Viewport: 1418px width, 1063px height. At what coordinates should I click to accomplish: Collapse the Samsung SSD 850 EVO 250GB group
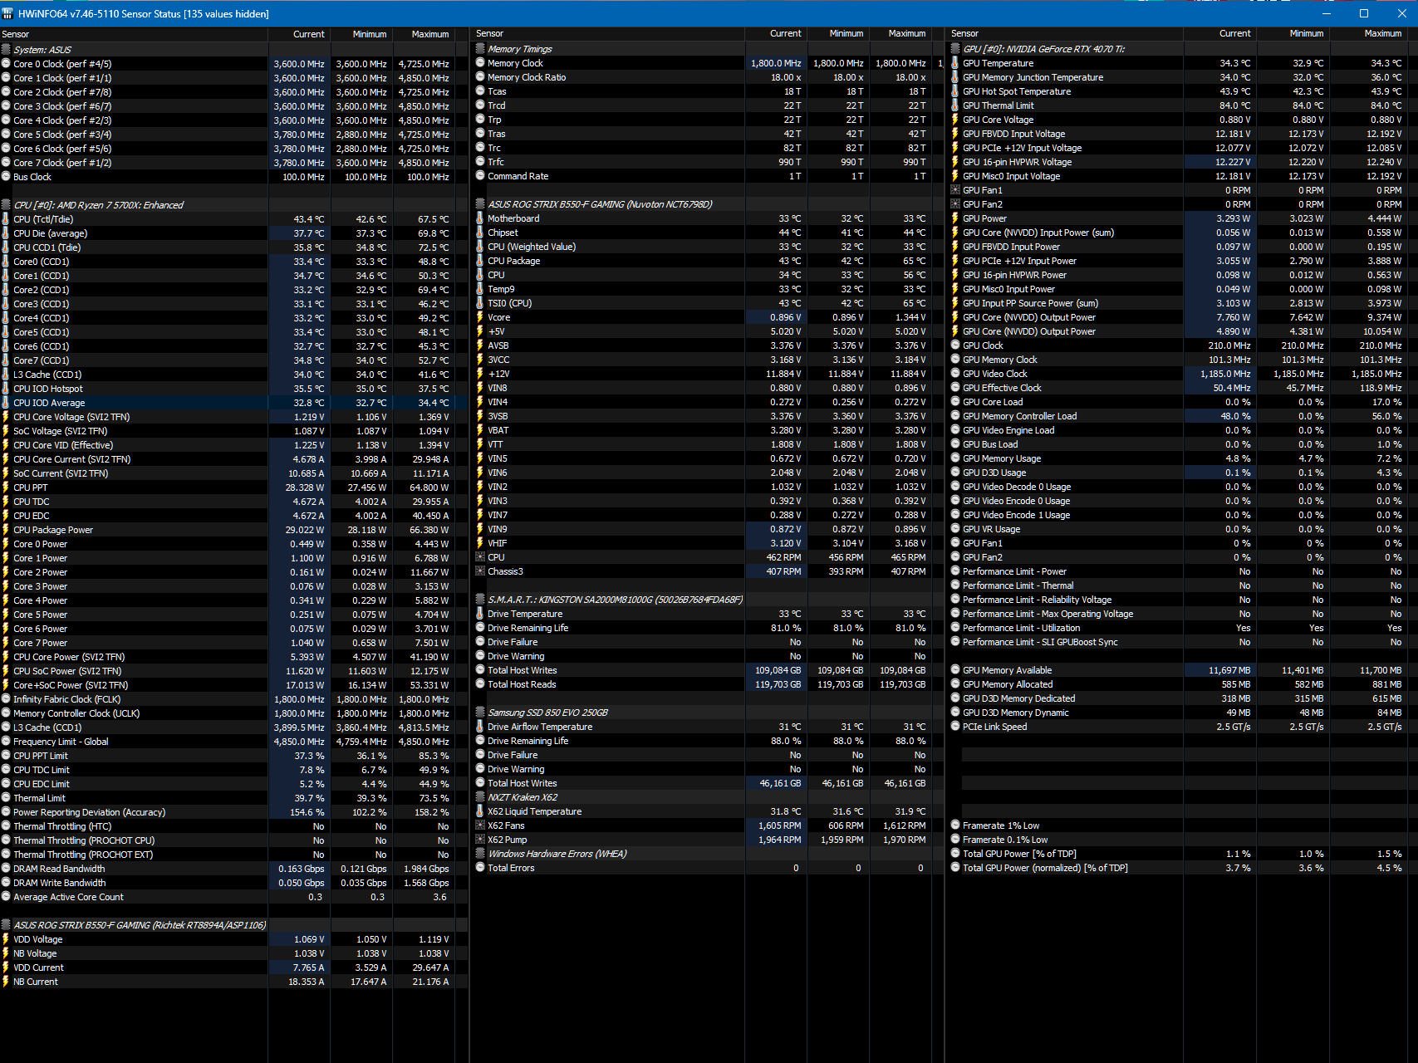click(x=480, y=713)
